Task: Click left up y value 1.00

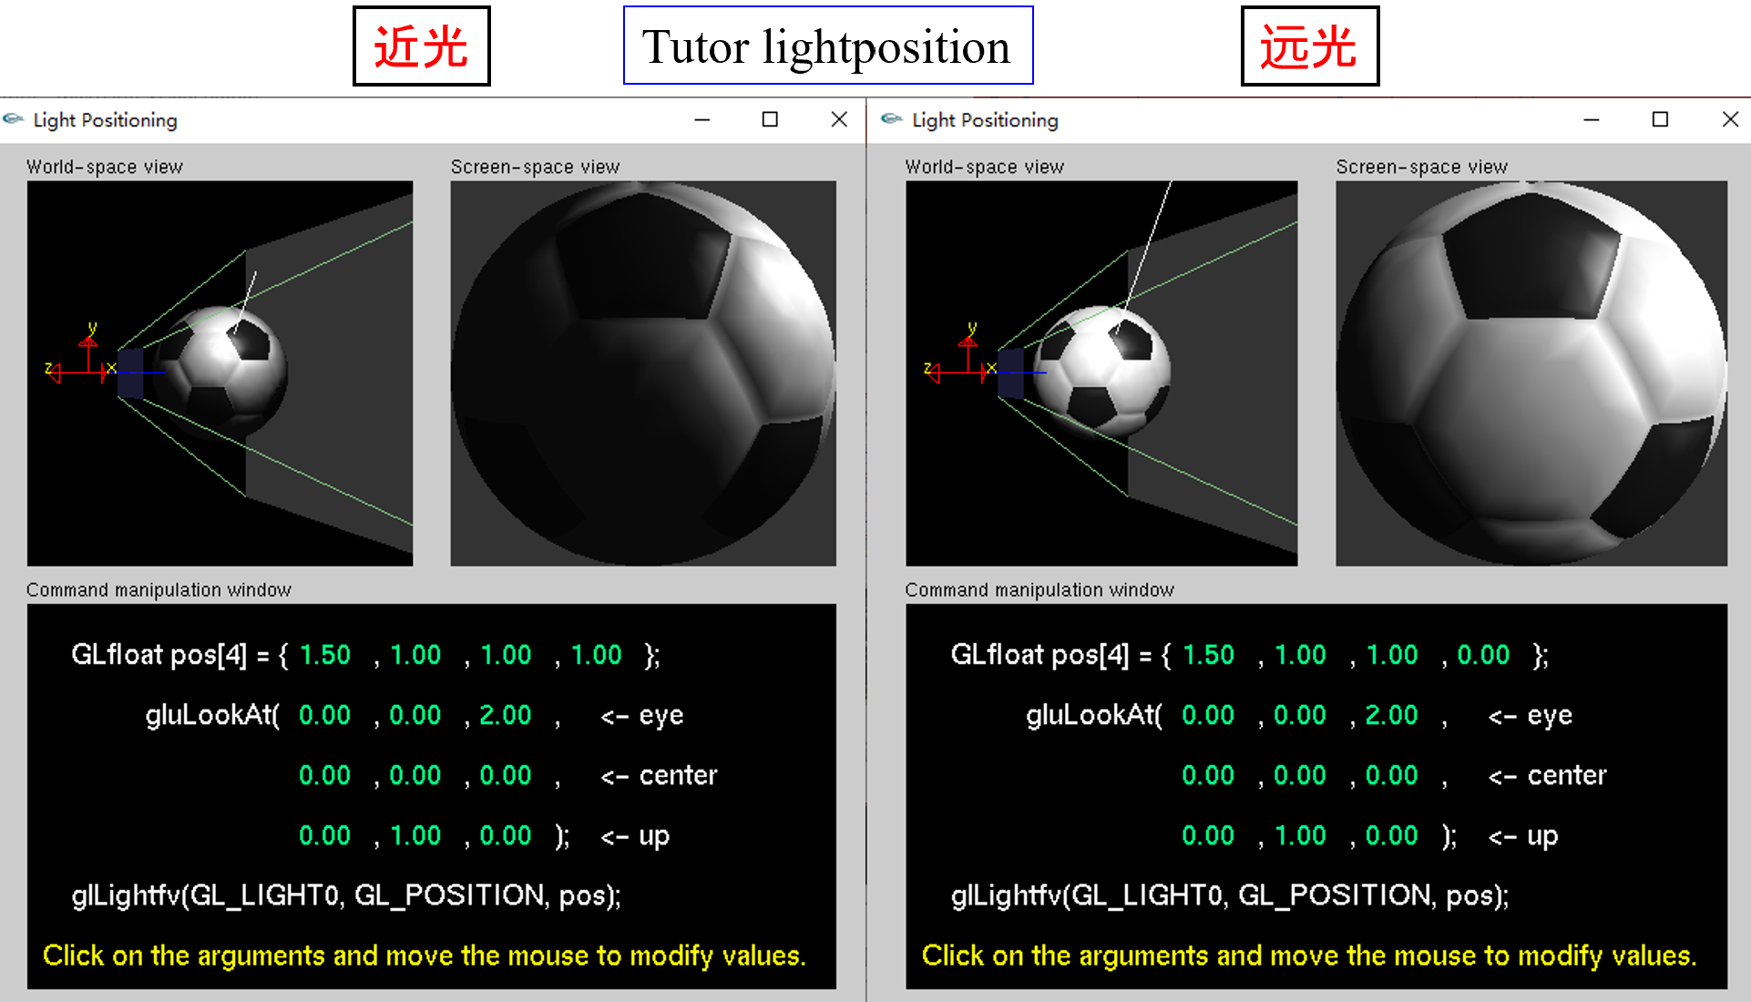Action: click(x=415, y=835)
